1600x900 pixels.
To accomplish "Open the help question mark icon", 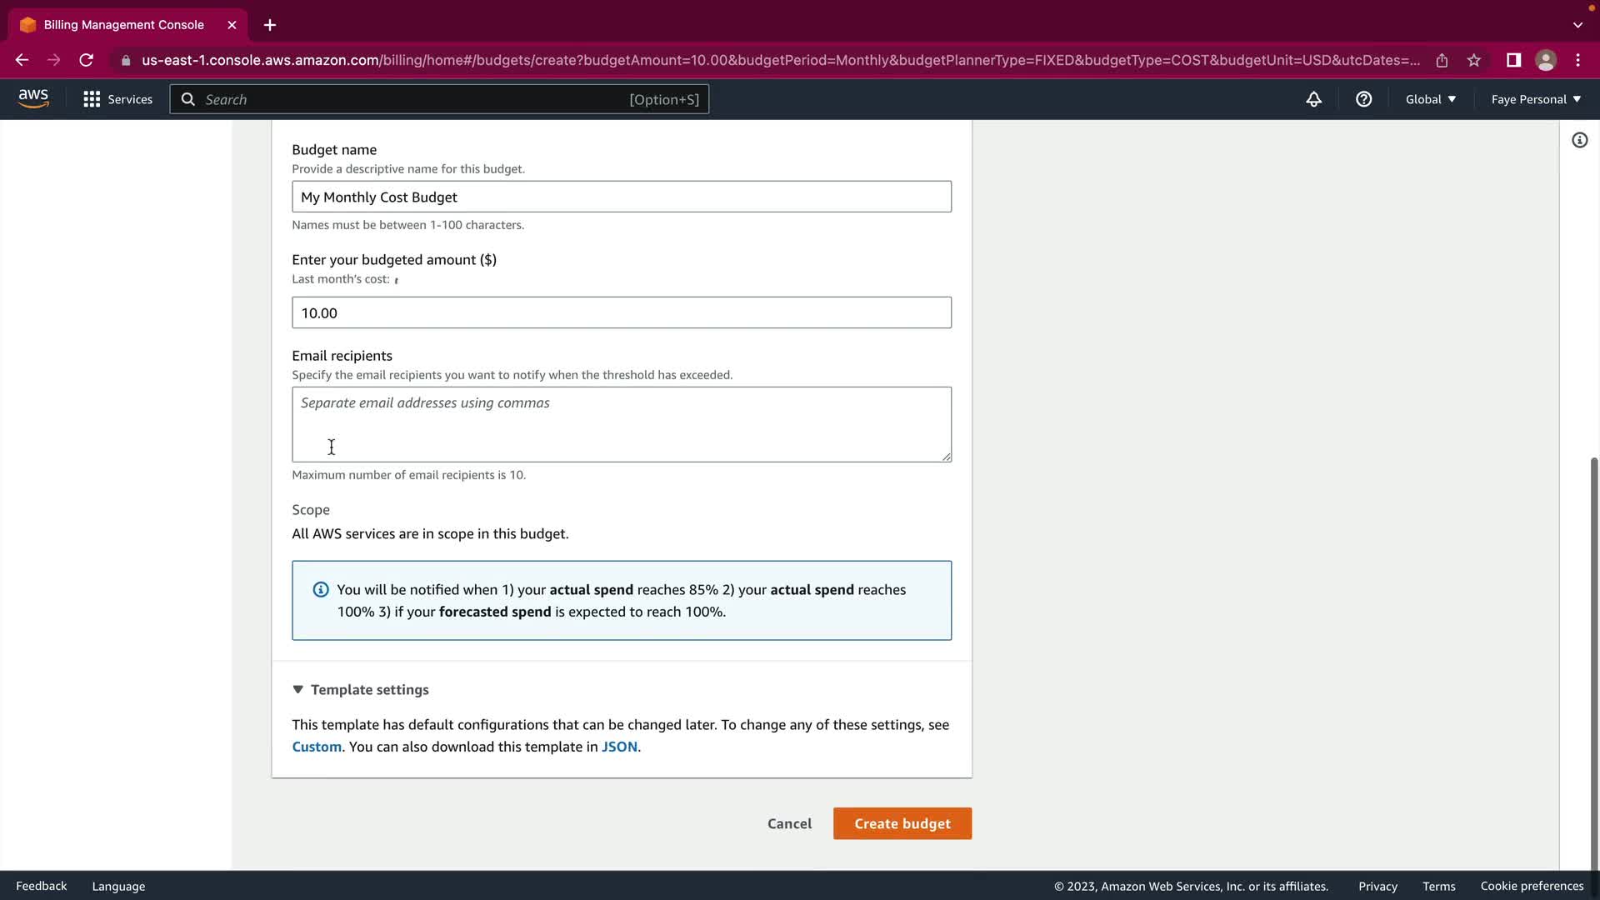I will point(1363,99).
